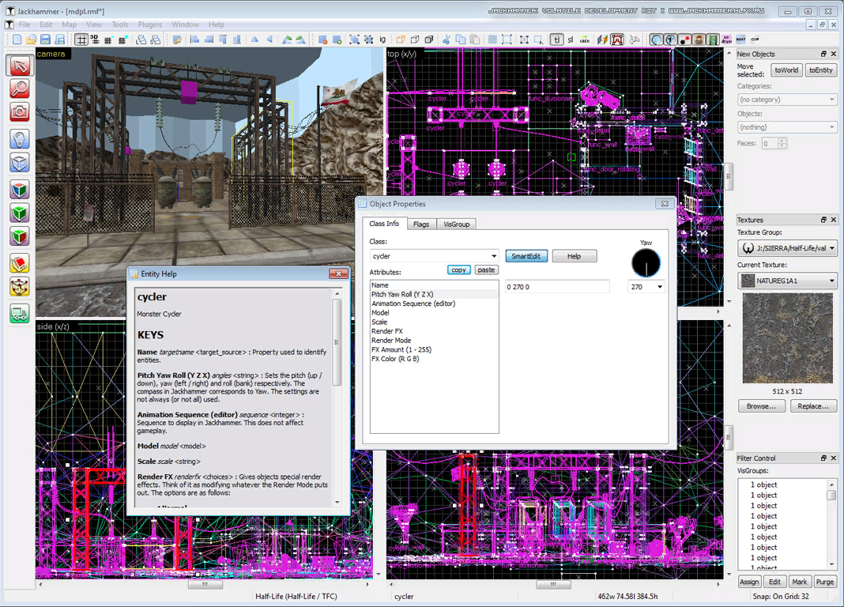Click the smaller grid icon

coord(108,40)
